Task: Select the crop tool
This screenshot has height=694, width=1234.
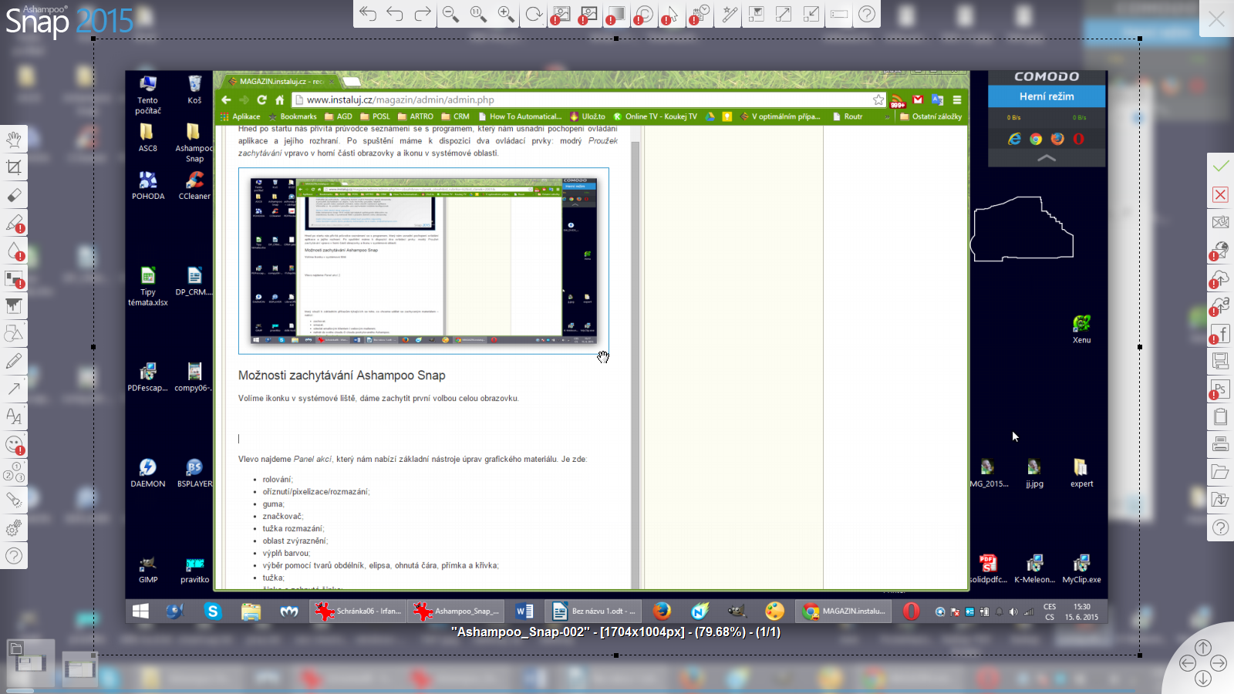Action: pyautogui.click(x=14, y=167)
